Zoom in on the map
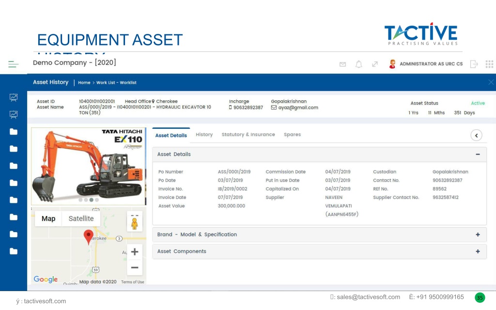Screen dimensions: 496x310 [x=135, y=252]
